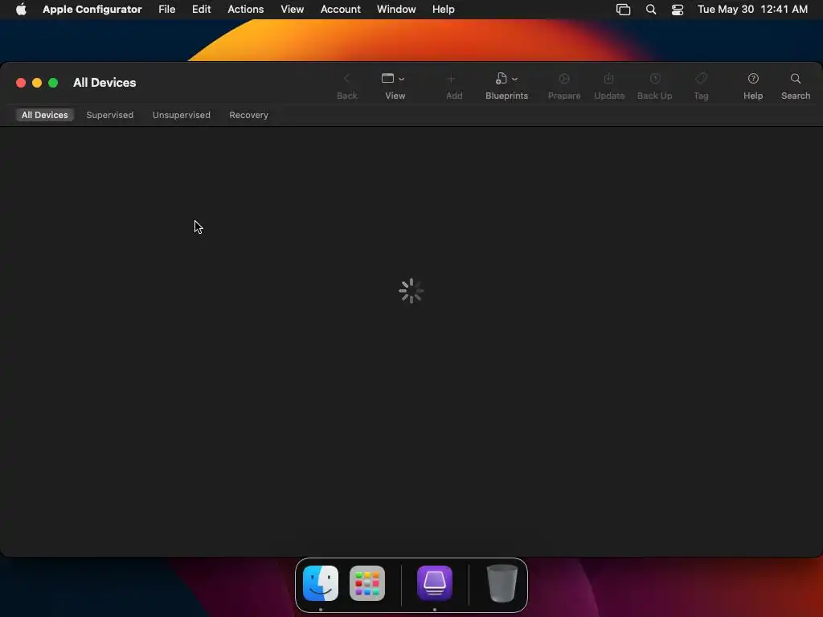823x617 pixels.
Task: Open Spotlight search in menu bar
Action: coord(651,9)
